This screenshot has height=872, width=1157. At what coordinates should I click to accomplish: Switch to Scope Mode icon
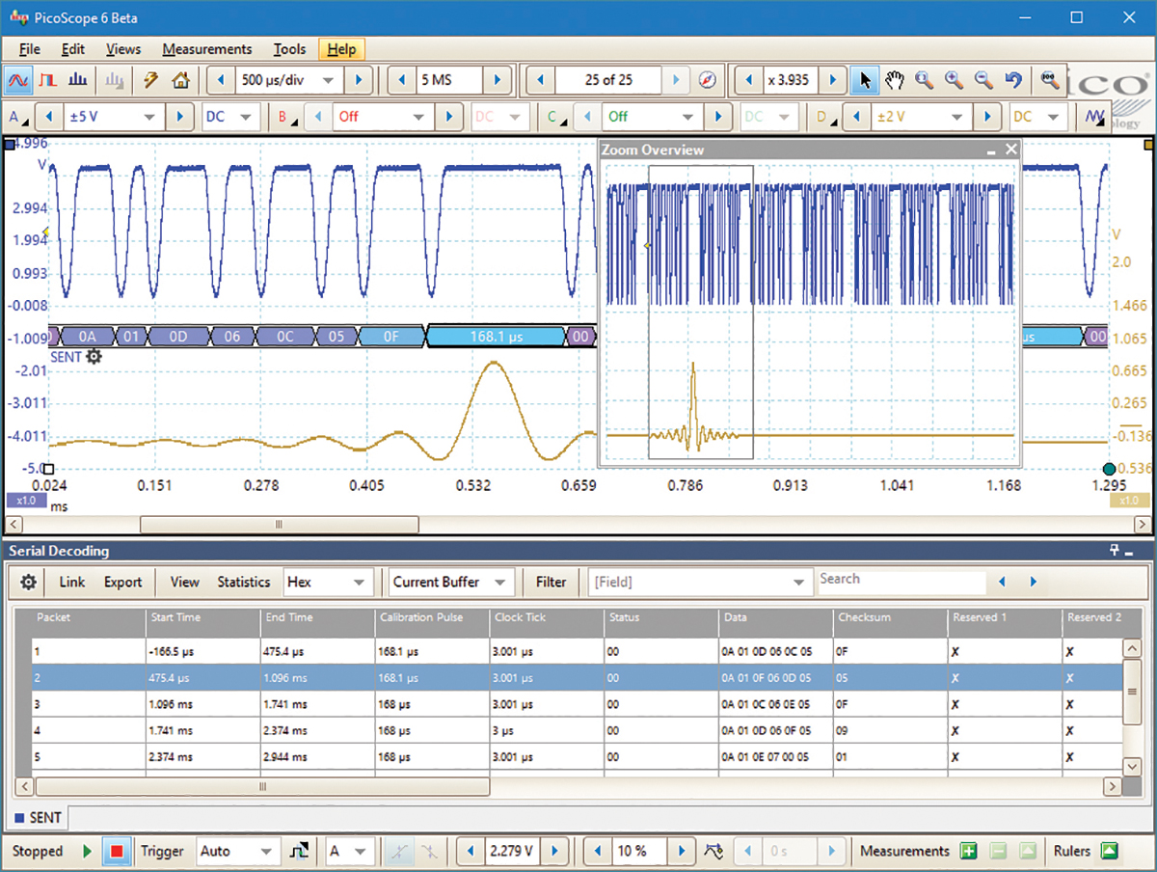tap(18, 80)
